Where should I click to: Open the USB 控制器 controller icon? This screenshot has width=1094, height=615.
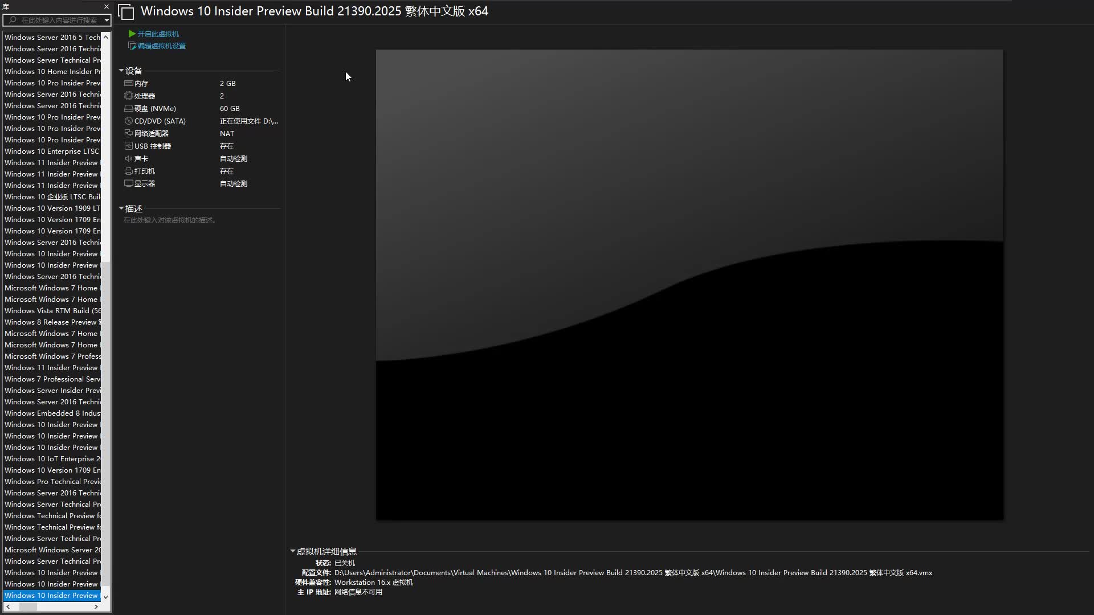coord(129,146)
